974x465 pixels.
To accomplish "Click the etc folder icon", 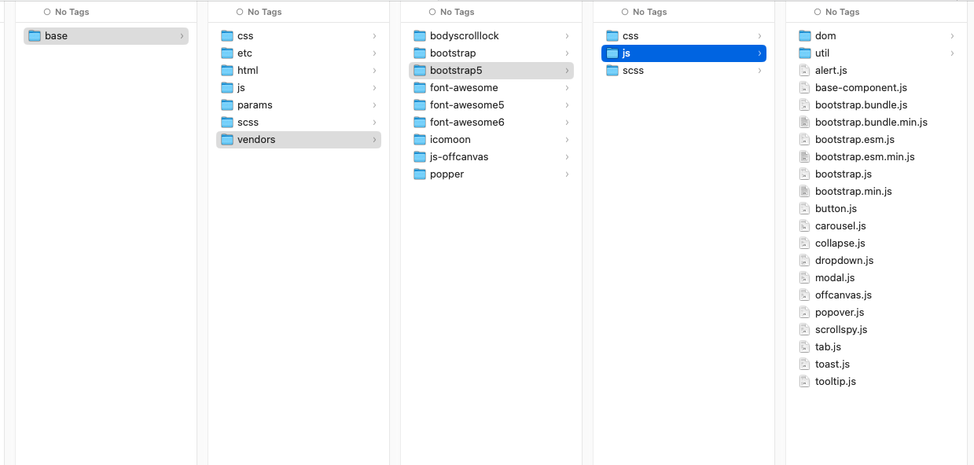I will 227,53.
